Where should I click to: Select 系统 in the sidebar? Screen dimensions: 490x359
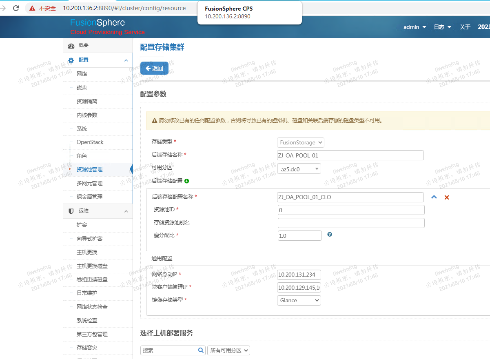82,129
